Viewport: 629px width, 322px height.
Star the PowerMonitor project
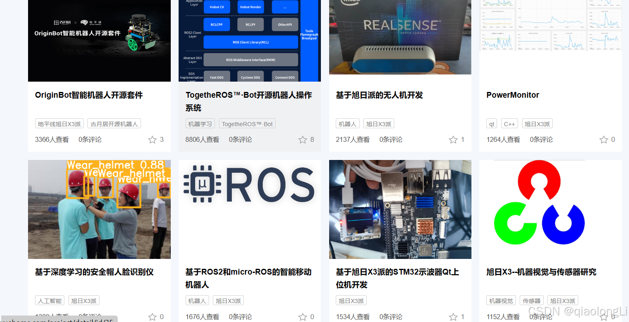[x=604, y=140]
